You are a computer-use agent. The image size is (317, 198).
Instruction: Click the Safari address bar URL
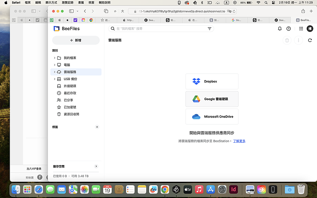pyautogui.click(x=182, y=11)
